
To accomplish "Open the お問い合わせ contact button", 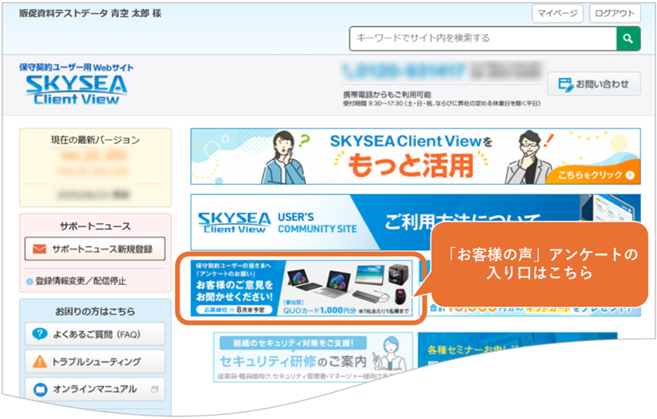I will point(594,84).
